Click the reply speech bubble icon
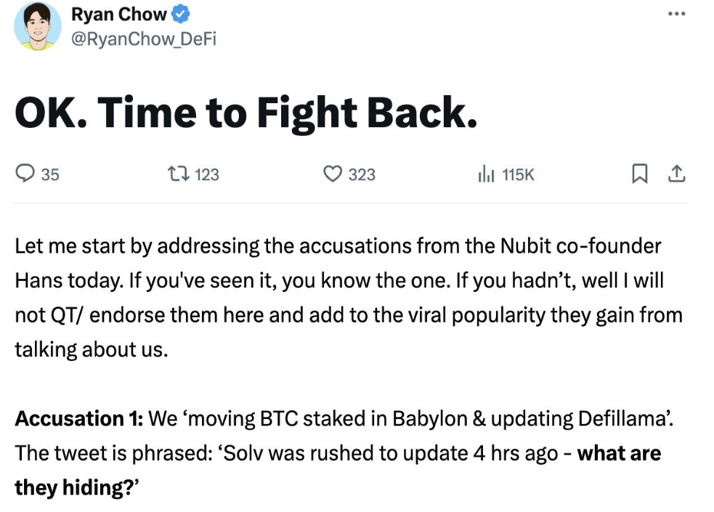 [x=25, y=174]
